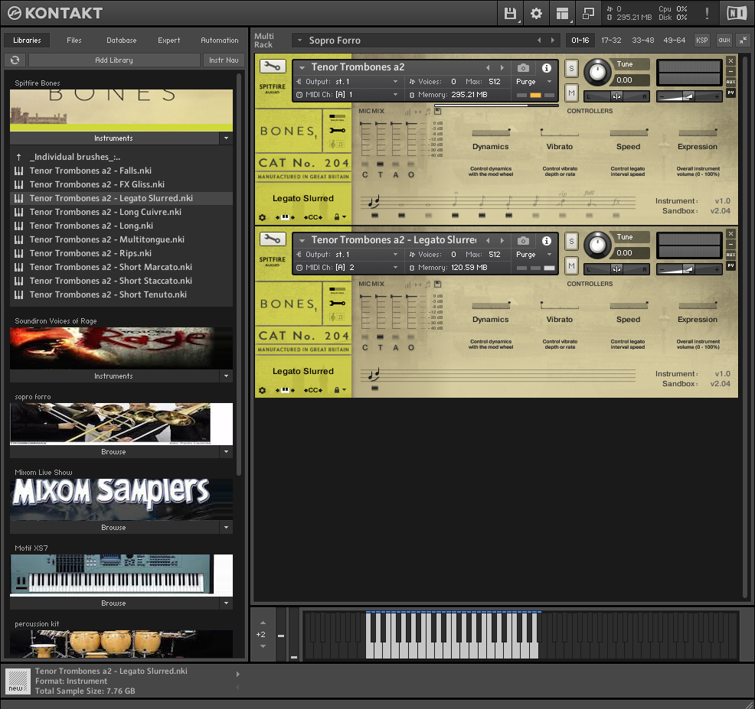Viewport: 755px width, 709px height.
Task: Click Browse button under Mixom Live Show
Action: pos(113,527)
